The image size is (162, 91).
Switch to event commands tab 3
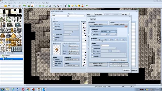94,19
